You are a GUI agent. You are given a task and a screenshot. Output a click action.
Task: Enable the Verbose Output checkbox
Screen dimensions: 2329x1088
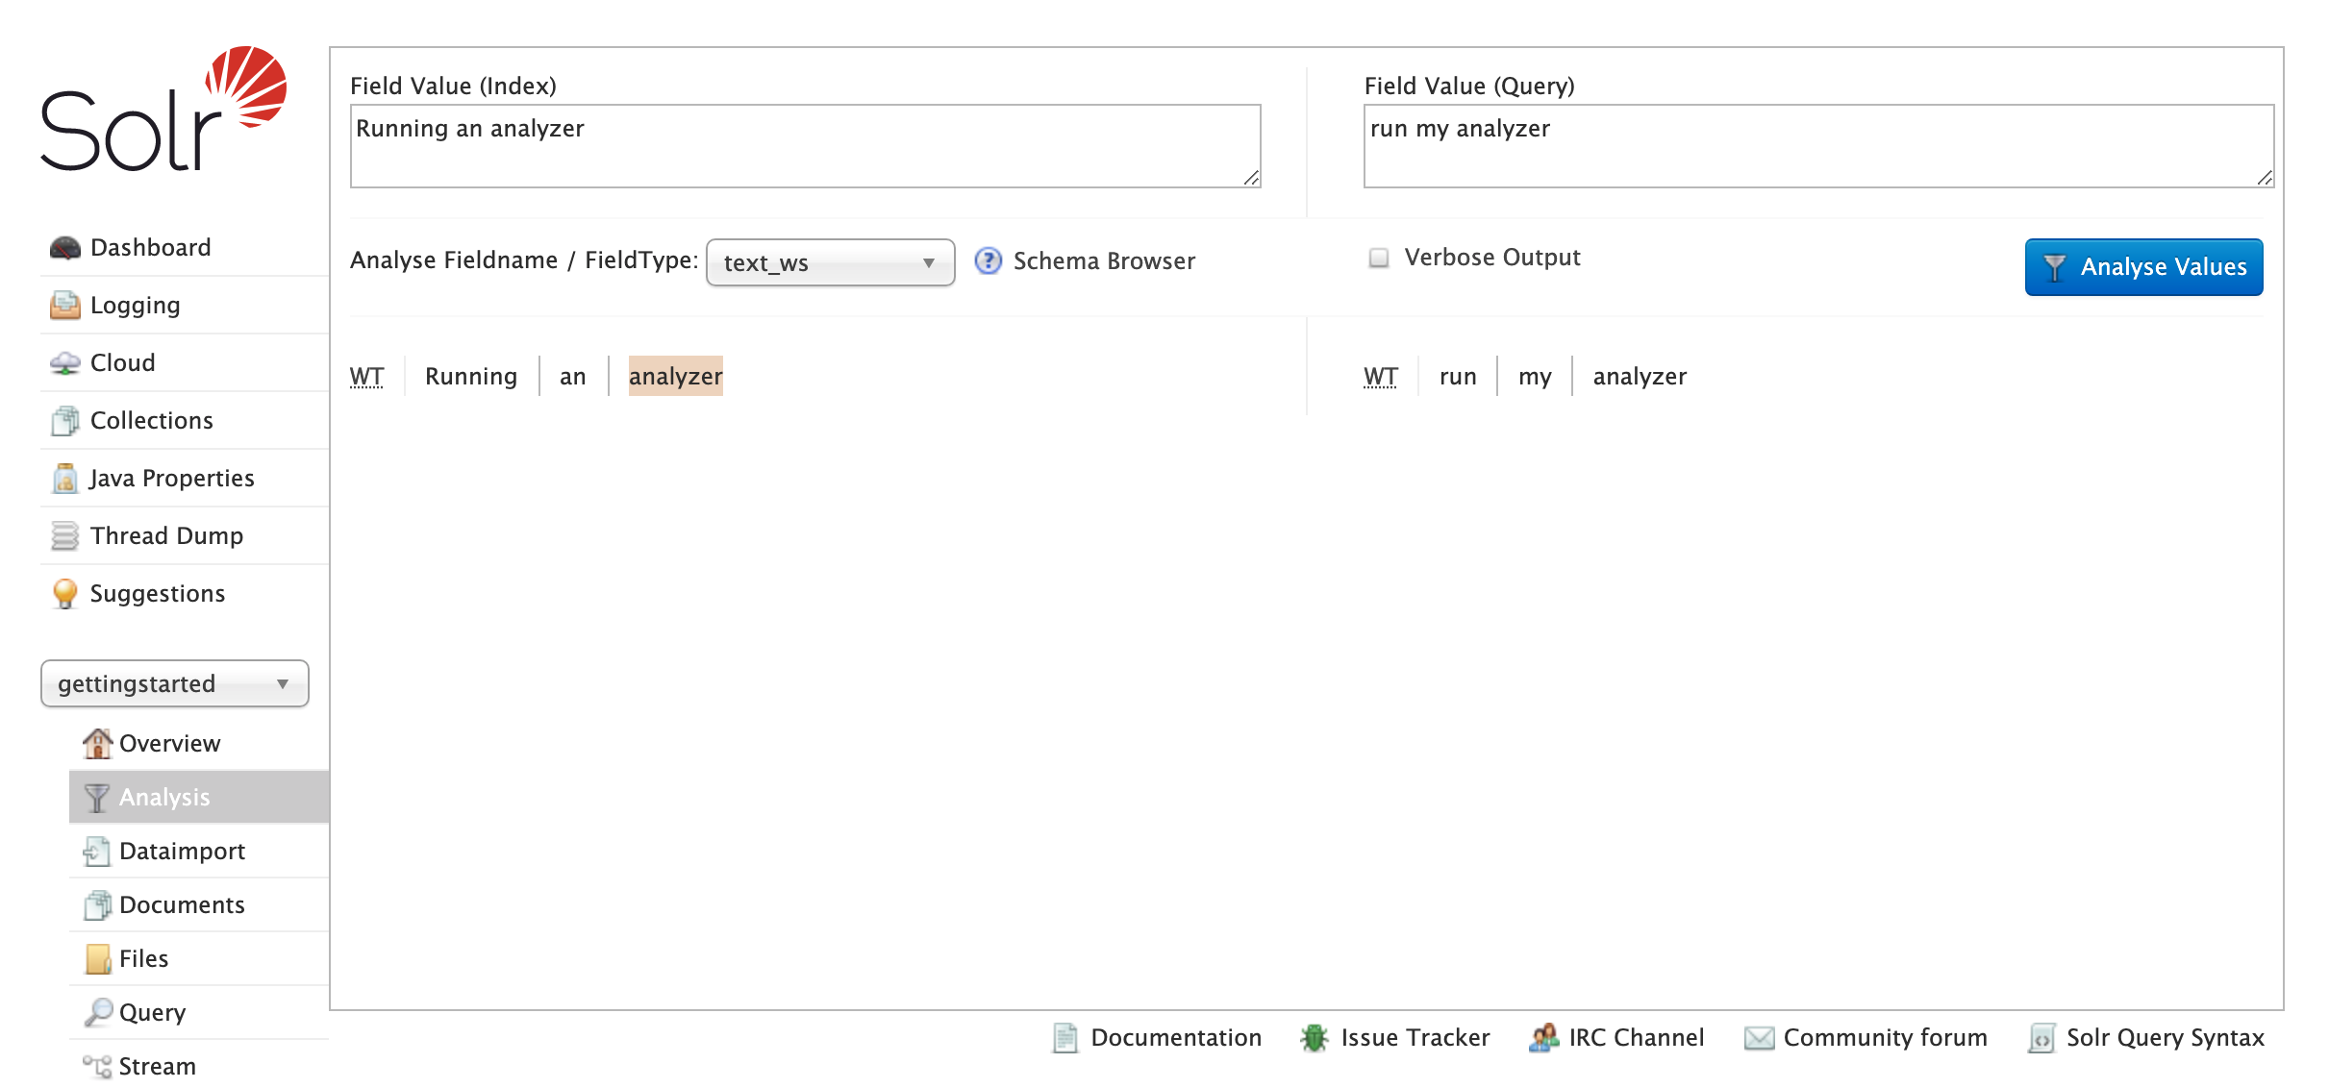point(1379,258)
